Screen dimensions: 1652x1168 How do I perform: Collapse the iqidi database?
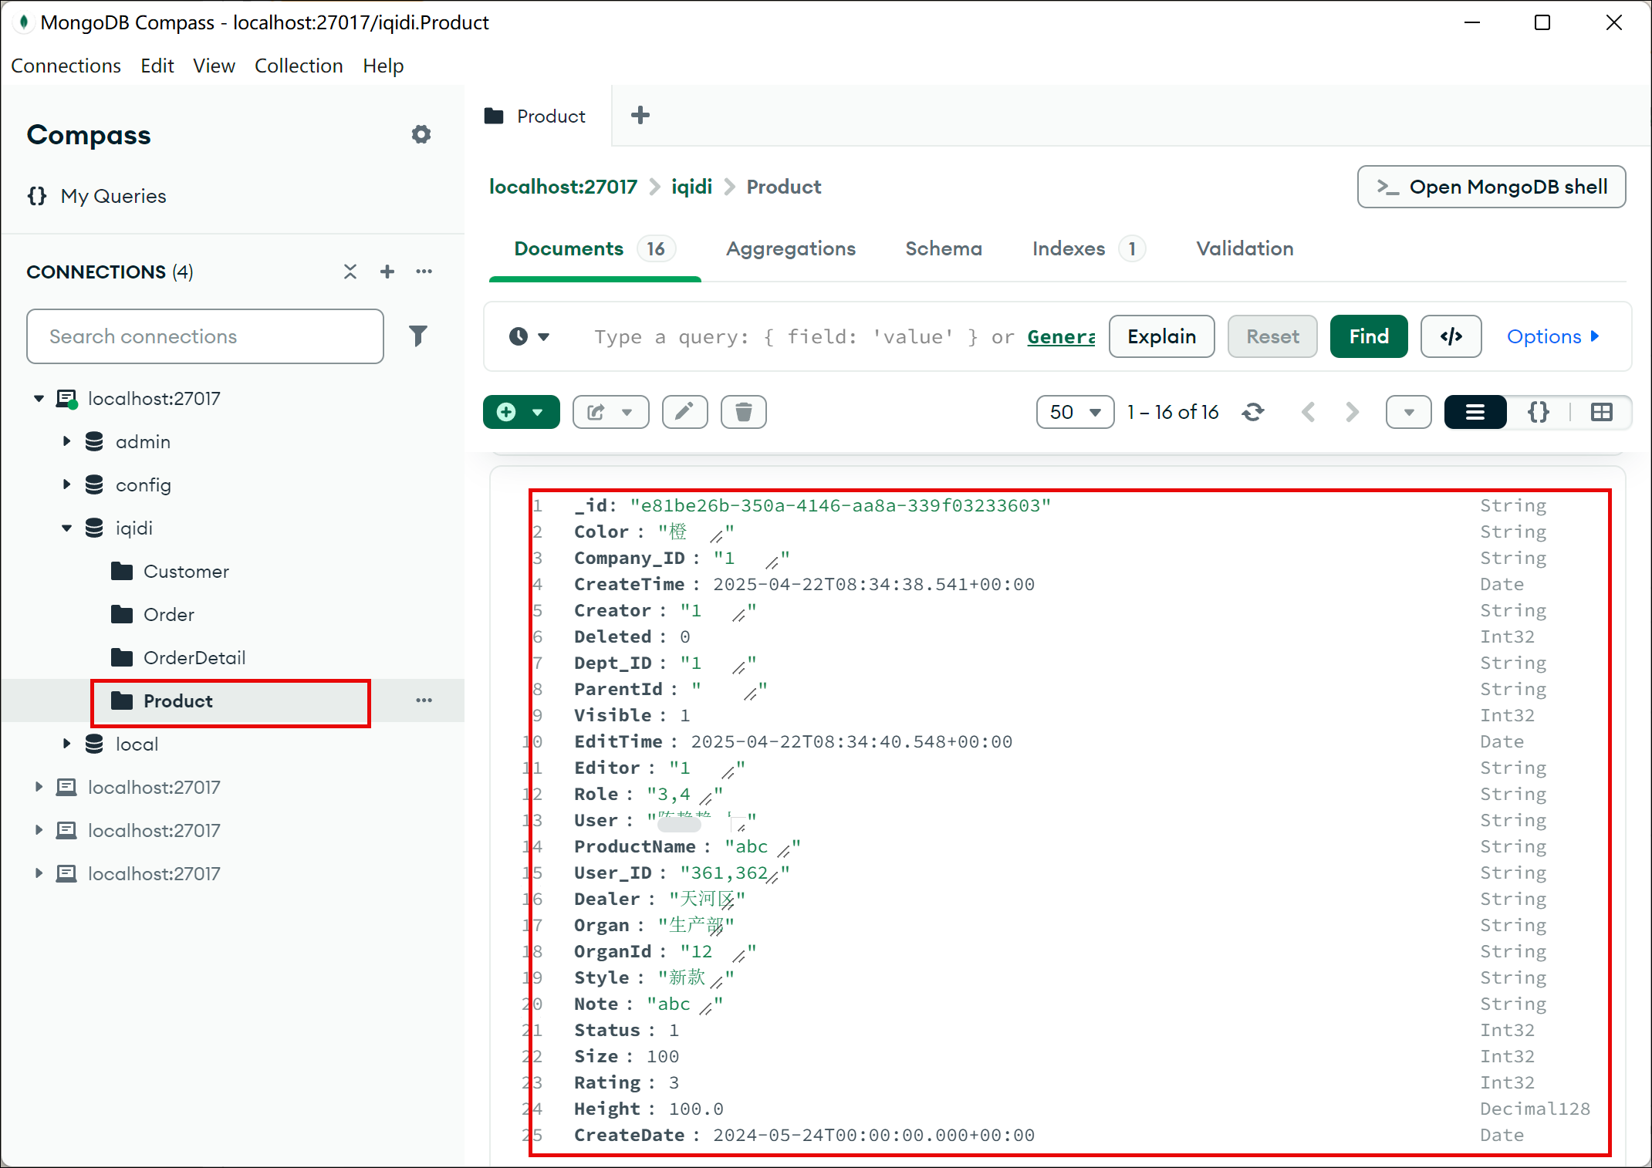(66, 528)
